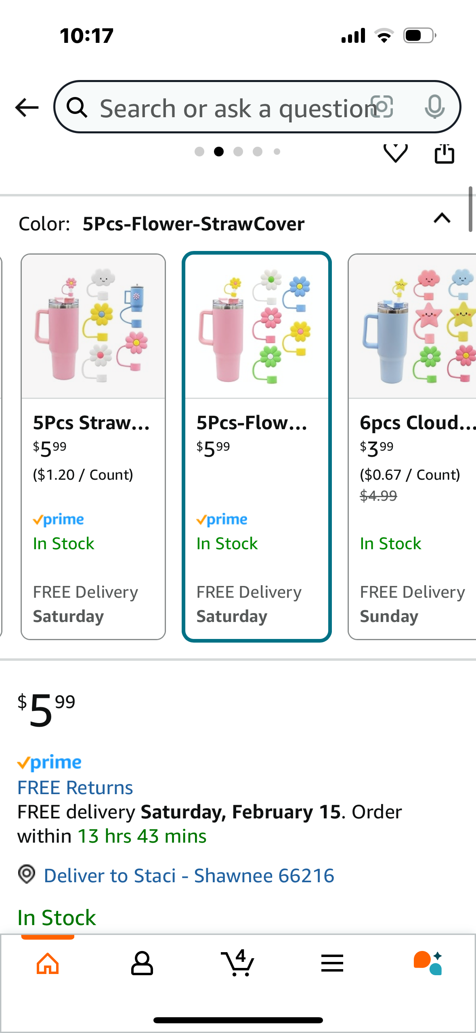Open the Rufus AI assistant icon
This screenshot has width=476, height=1033.
click(428, 963)
